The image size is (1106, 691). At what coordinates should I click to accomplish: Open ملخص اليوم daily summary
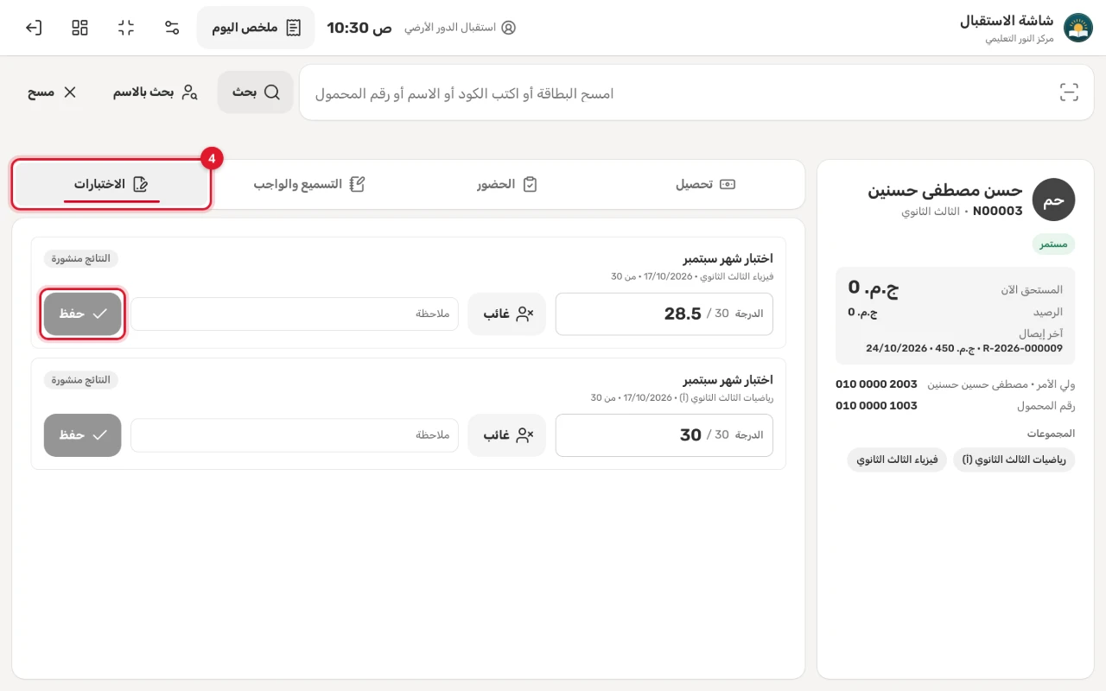pos(256,28)
